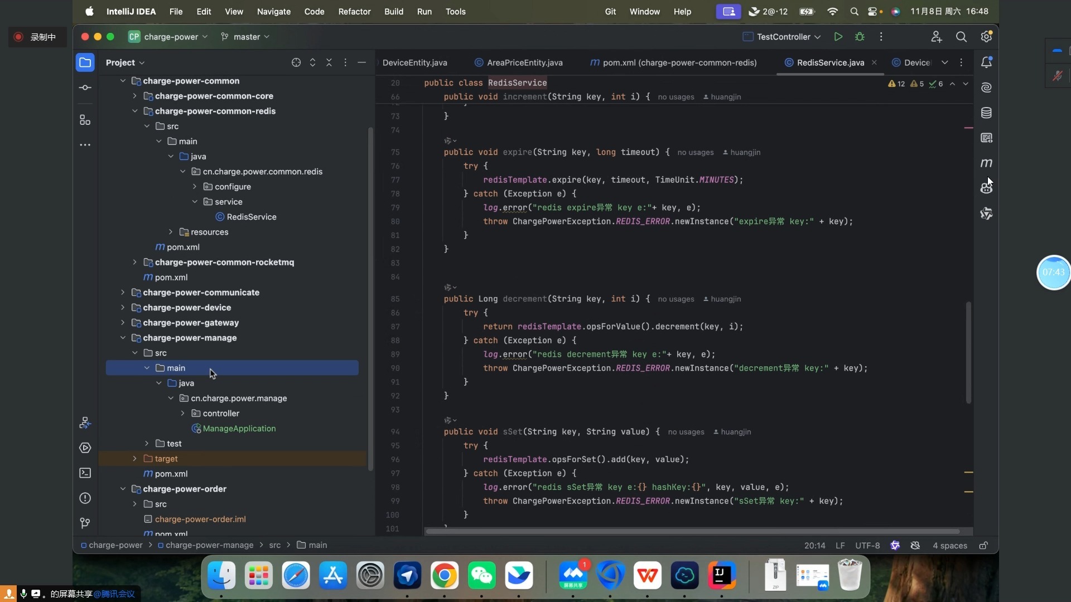
Task: Run TestController with the green play icon
Action: click(x=838, y=37)
